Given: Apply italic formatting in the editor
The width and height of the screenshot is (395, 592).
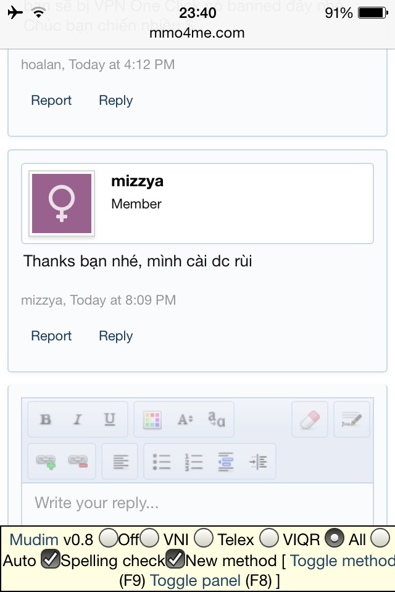Looking at the screenshot, I should [78, 420].
